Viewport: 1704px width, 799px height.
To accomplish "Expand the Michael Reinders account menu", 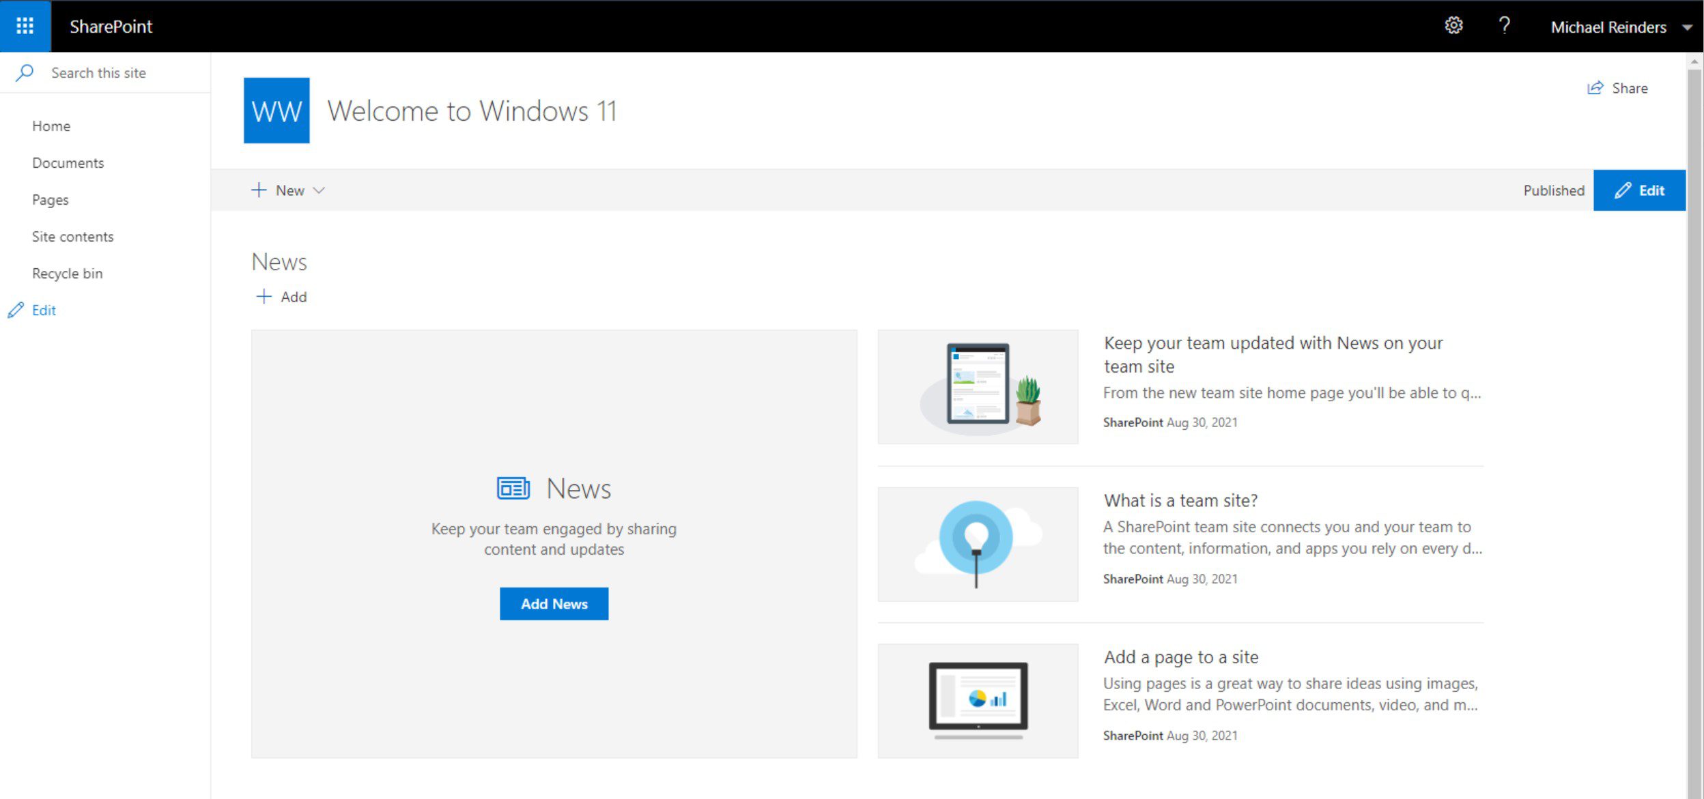I will [x=1621, y=27].
